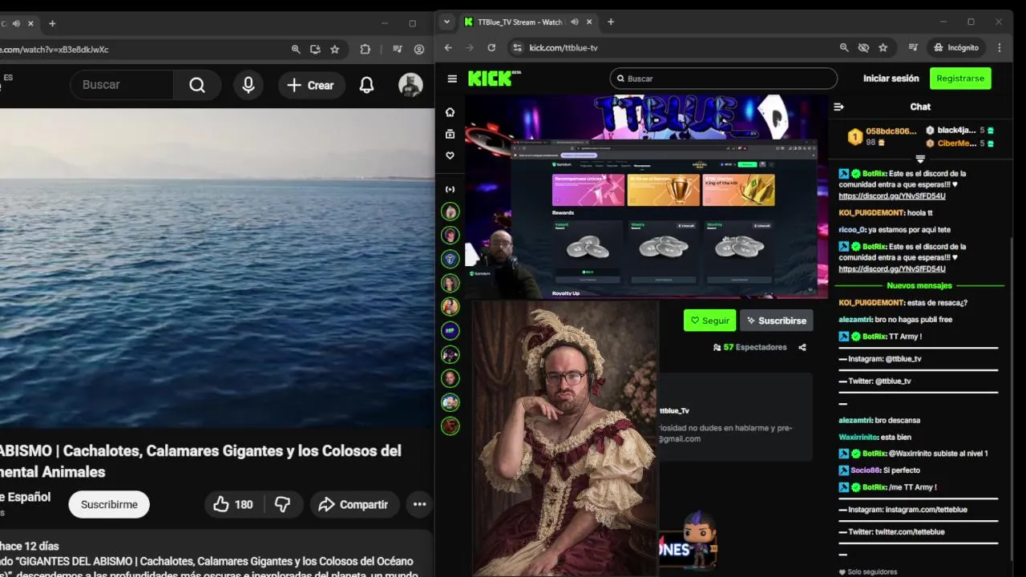This screenshot has height=577, width=1026.
Task: Bookmark the kick.com page with star icon
Action: coord(883,47)
